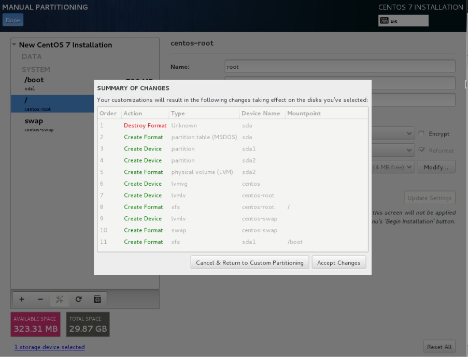Click the Done button
The height and width of the screenshot is (357, 468).
pos(13,20)
